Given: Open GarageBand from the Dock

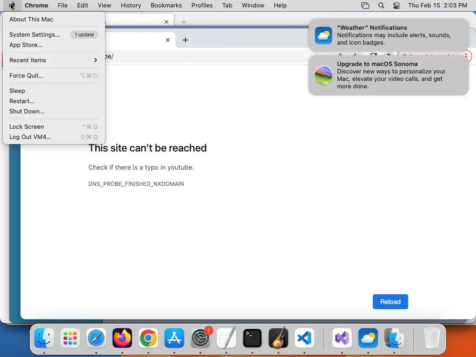Looking at the screenshot, I should (x=278, y=338).
